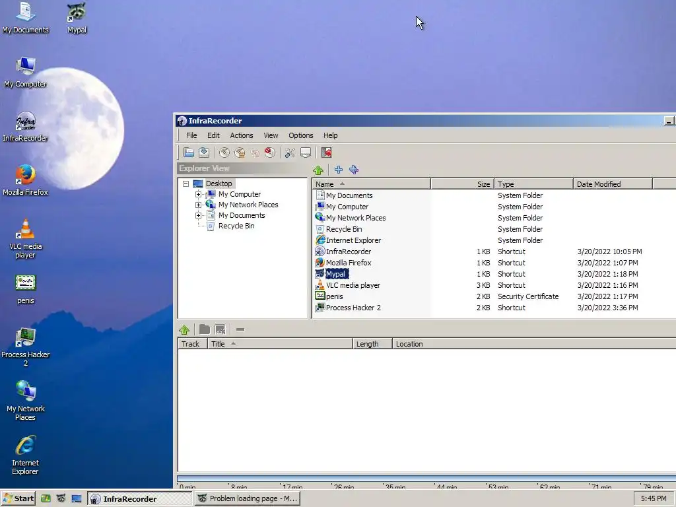
Task: Click the Start button on the taskbar
Action: (18, 498)
